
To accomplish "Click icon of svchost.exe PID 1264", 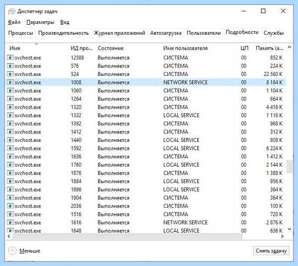I will pos(10,99).
